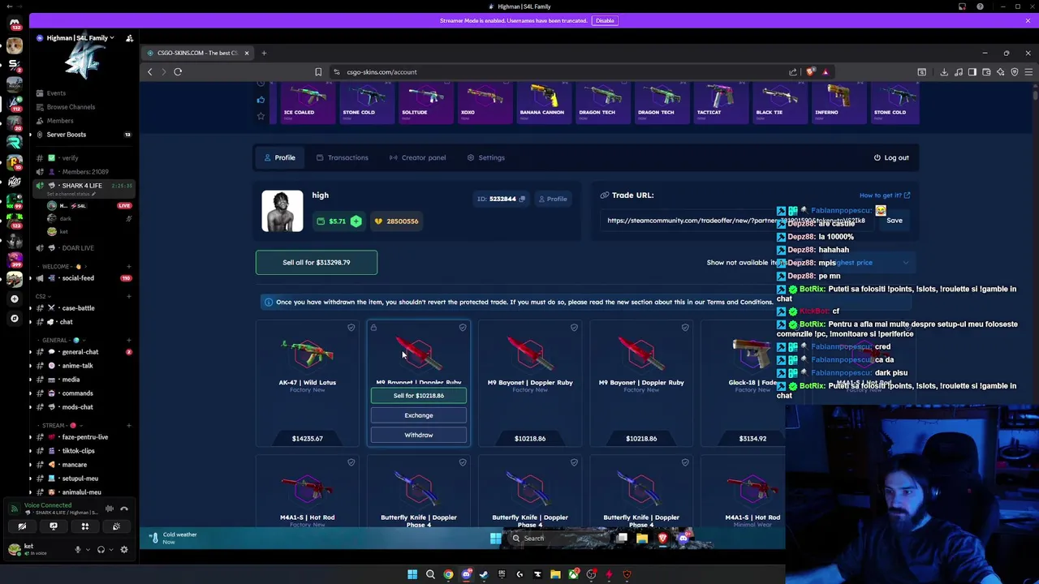Open Brave Leo AI assistant icon

tap(1000, 72)
